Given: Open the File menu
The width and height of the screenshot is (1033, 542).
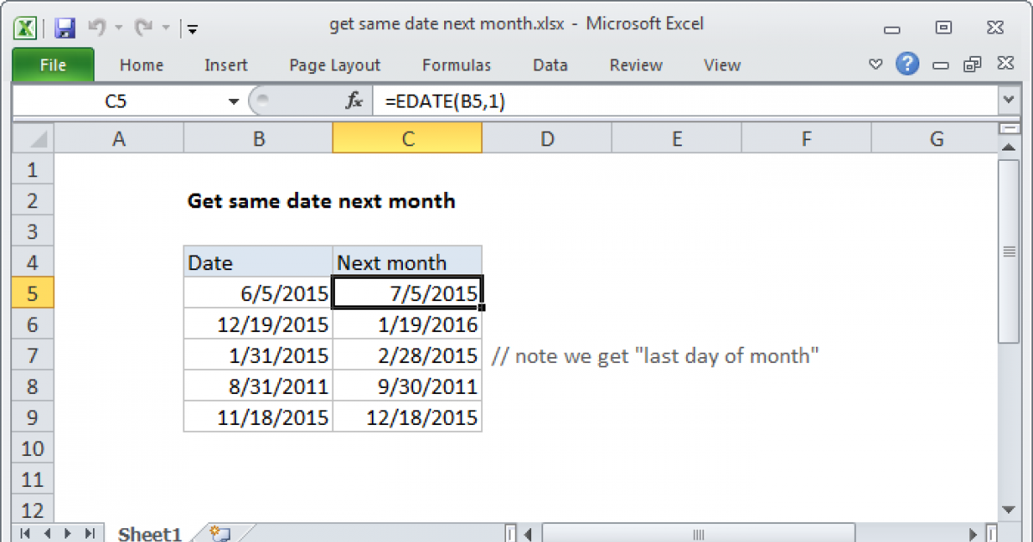Looking at the screenshot, I should [53, 65].
